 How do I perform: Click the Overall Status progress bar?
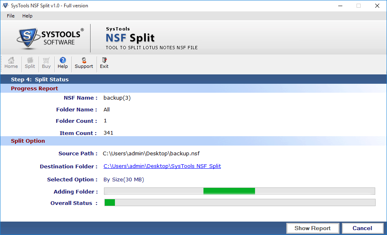[240, 202]
